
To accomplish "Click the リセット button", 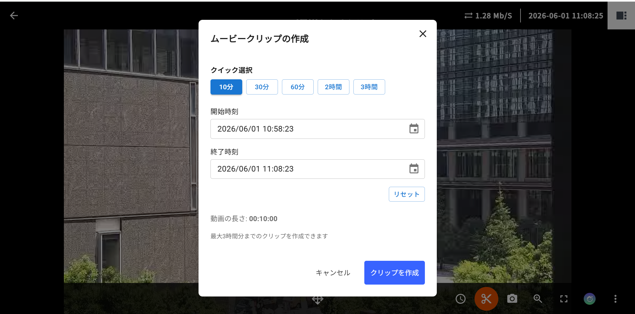I will point(407,194).
